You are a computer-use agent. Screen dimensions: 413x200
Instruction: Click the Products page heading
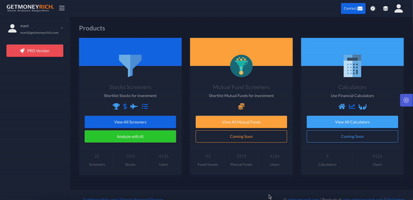[92, 28]
